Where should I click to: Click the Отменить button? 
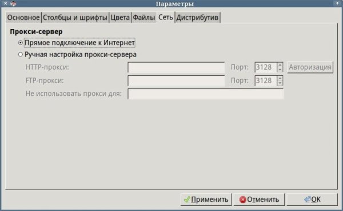tap(259, 200)
